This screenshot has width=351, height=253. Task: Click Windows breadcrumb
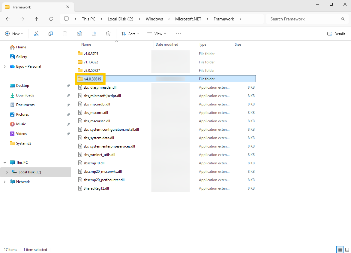click(154, 19)
